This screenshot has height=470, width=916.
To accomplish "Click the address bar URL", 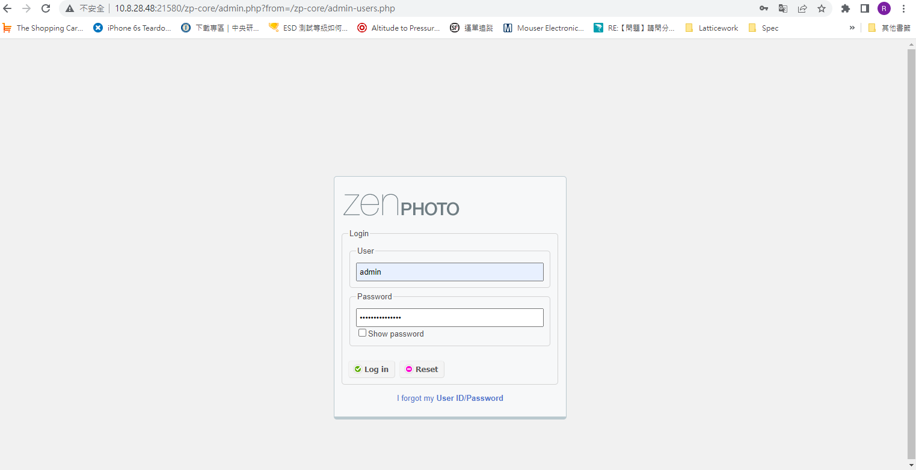I will tap(255, 8).
